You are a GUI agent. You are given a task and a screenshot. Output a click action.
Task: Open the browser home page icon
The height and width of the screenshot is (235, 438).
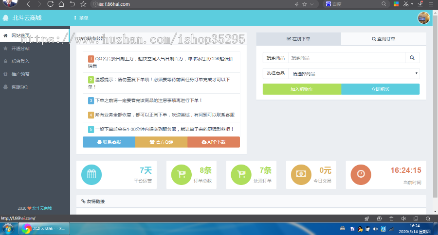61,4
